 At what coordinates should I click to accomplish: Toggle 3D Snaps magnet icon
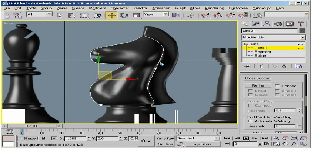point(205,15)
